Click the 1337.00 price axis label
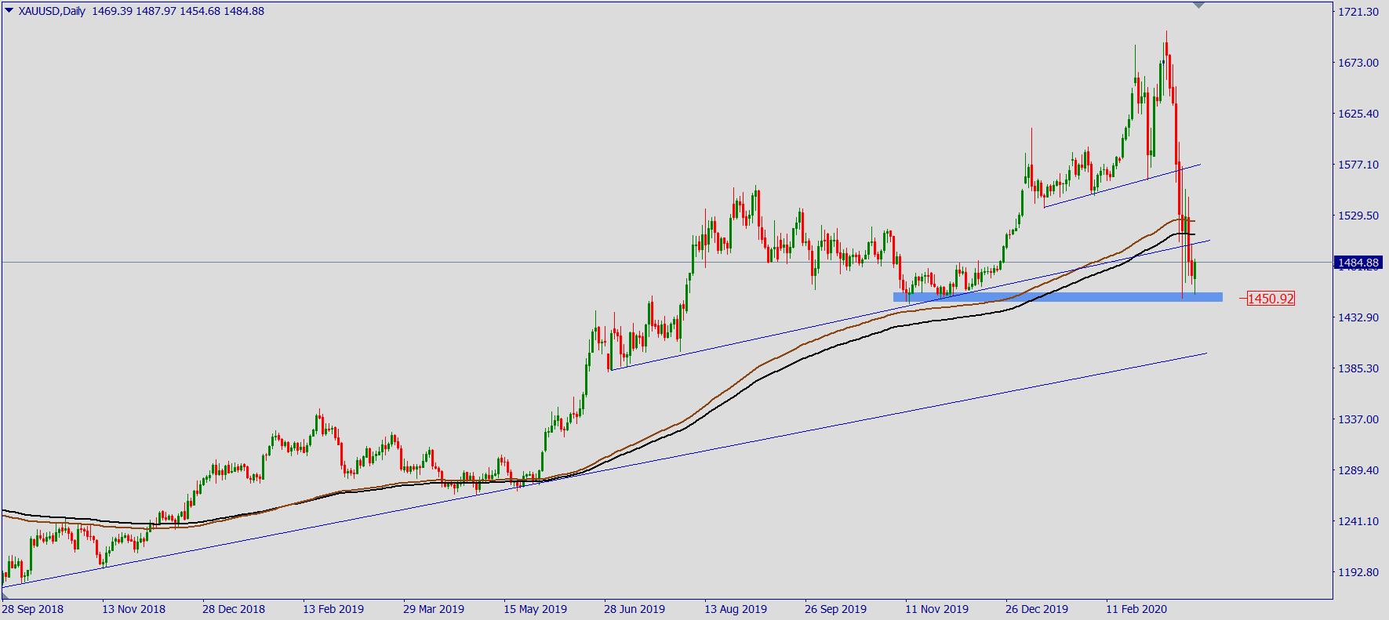The height and width of the screenshot is (620, 1389). [1358, 419]
